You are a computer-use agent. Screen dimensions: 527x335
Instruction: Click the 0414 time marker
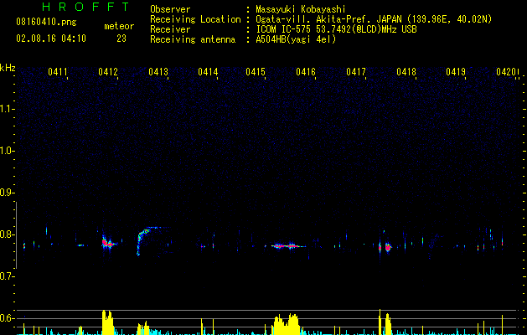coord(208,72)
